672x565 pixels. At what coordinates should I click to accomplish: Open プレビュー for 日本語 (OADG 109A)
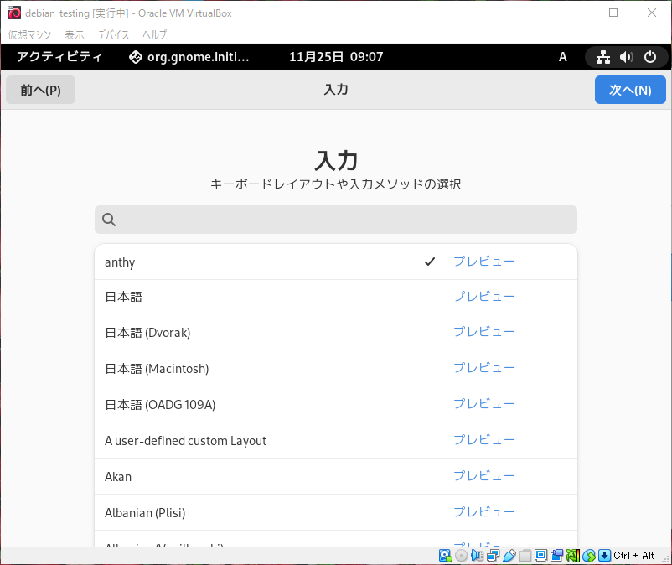coord(484,404)
